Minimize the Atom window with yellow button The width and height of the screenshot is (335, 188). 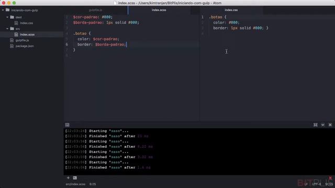coord(9,3)
